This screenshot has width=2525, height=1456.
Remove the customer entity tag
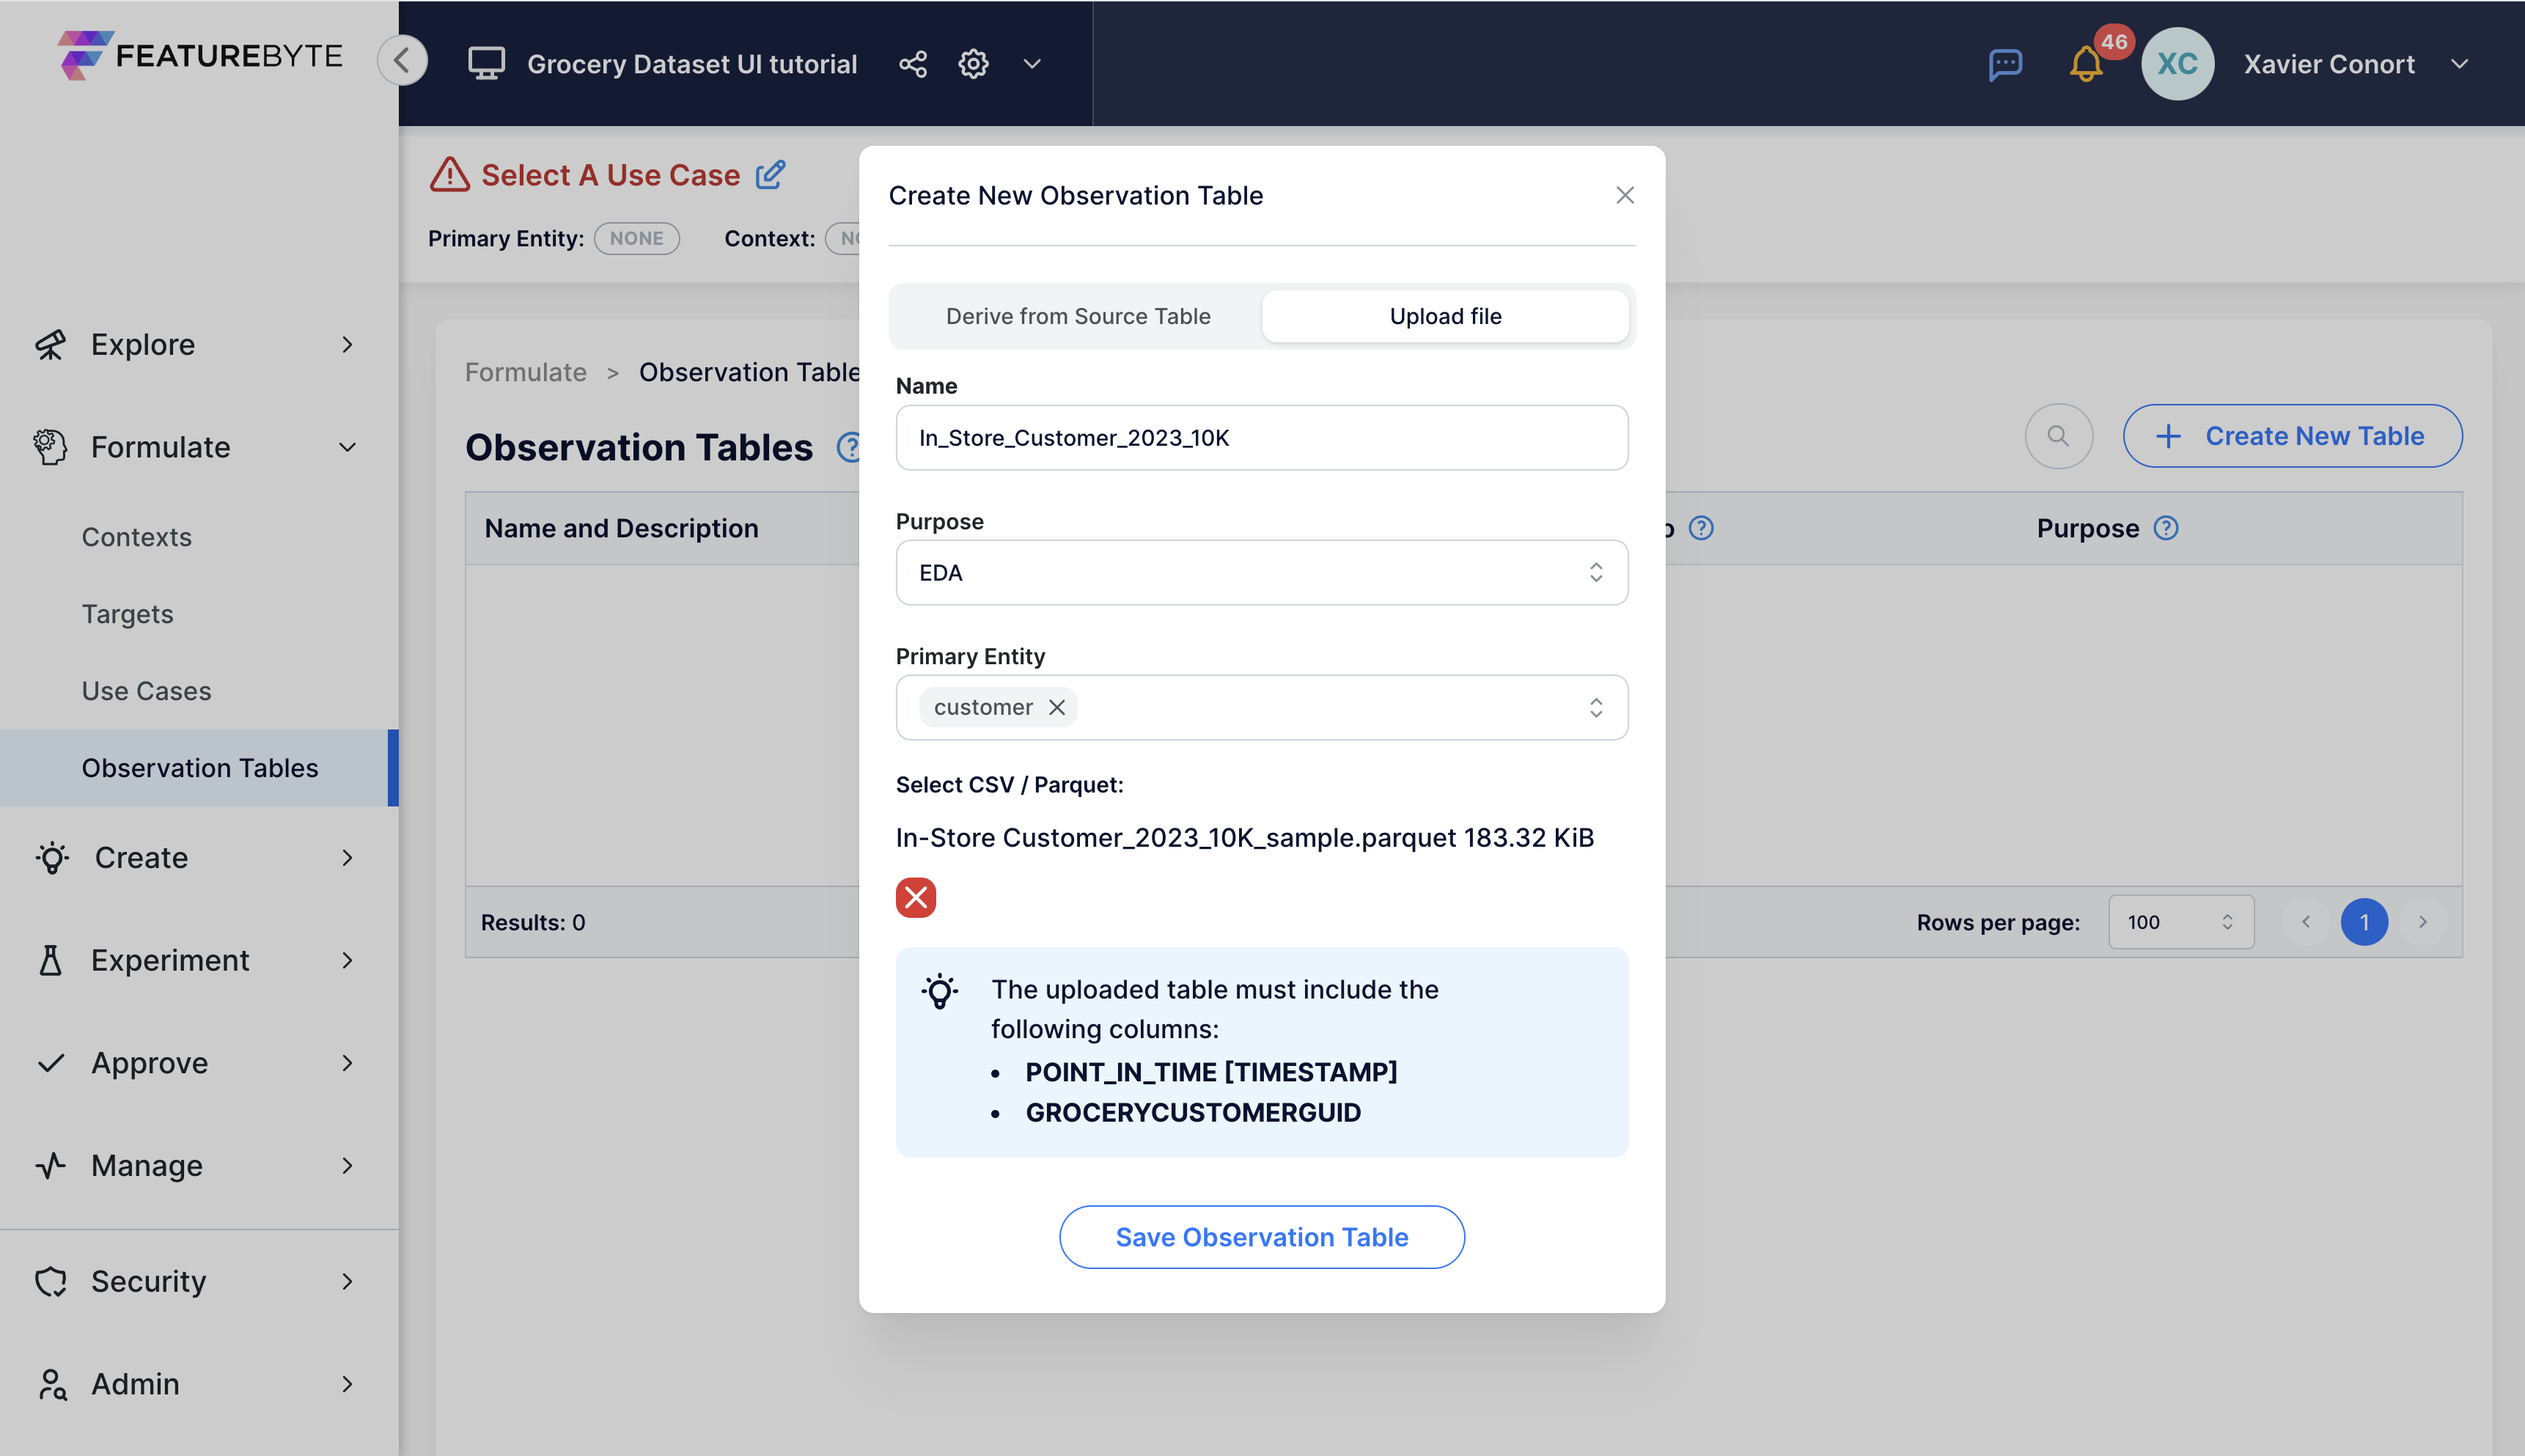coord(1057,707)
